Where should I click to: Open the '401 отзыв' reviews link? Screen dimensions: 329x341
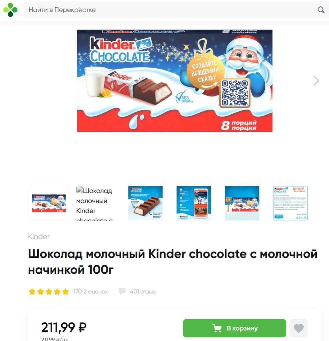[143, 291]
